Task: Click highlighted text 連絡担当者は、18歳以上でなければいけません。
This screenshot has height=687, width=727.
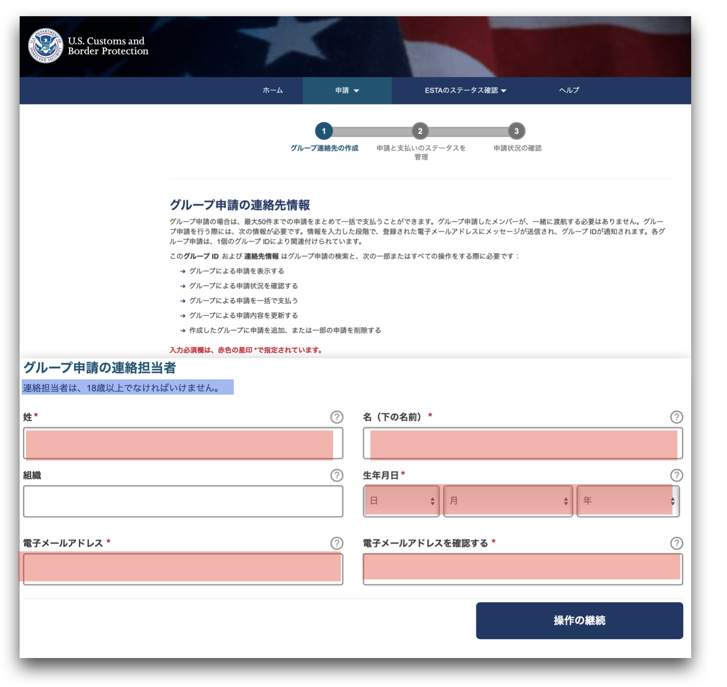Action: (x=122, y=388)
